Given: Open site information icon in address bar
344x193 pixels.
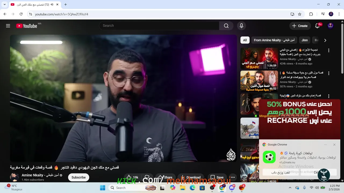Looking at the screenshot, I should 30,14.
